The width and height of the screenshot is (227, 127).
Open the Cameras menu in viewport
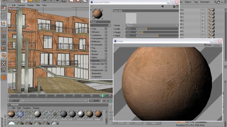[x=21, y=5]
